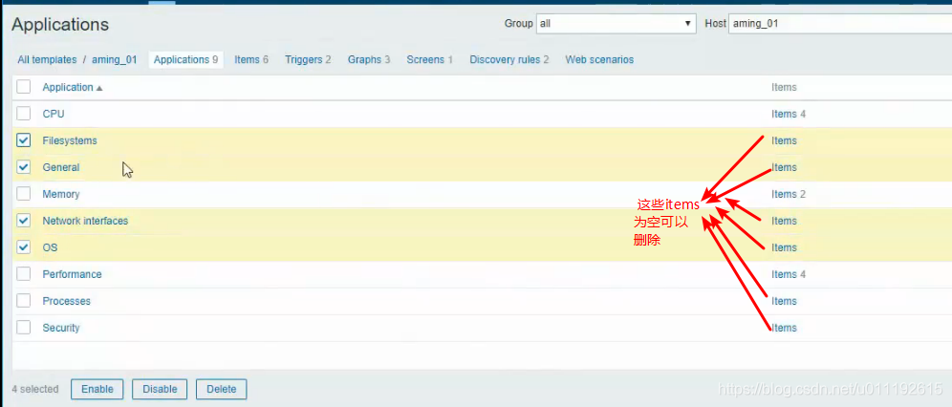
Task: Open the Group dropdown set to all
Action: tap(616, 24)
